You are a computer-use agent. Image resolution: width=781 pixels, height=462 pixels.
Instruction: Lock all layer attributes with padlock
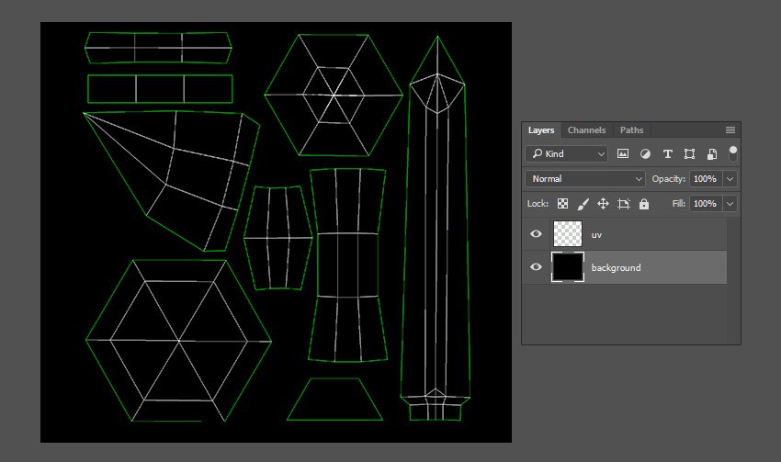pos(644,204)
